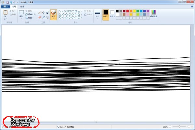Switch to the 常用 (Home) ribbon tab
Image resolution: width=195 pixels, height=130 pixels.
[x=14, y=7]
